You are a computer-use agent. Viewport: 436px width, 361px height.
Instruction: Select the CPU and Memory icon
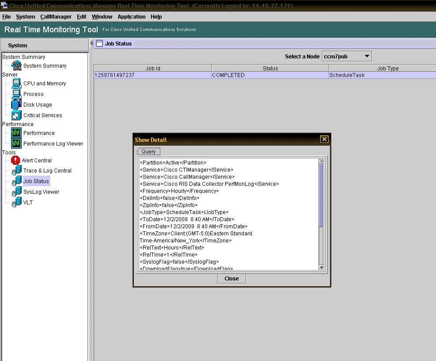(x=16, y=83)
